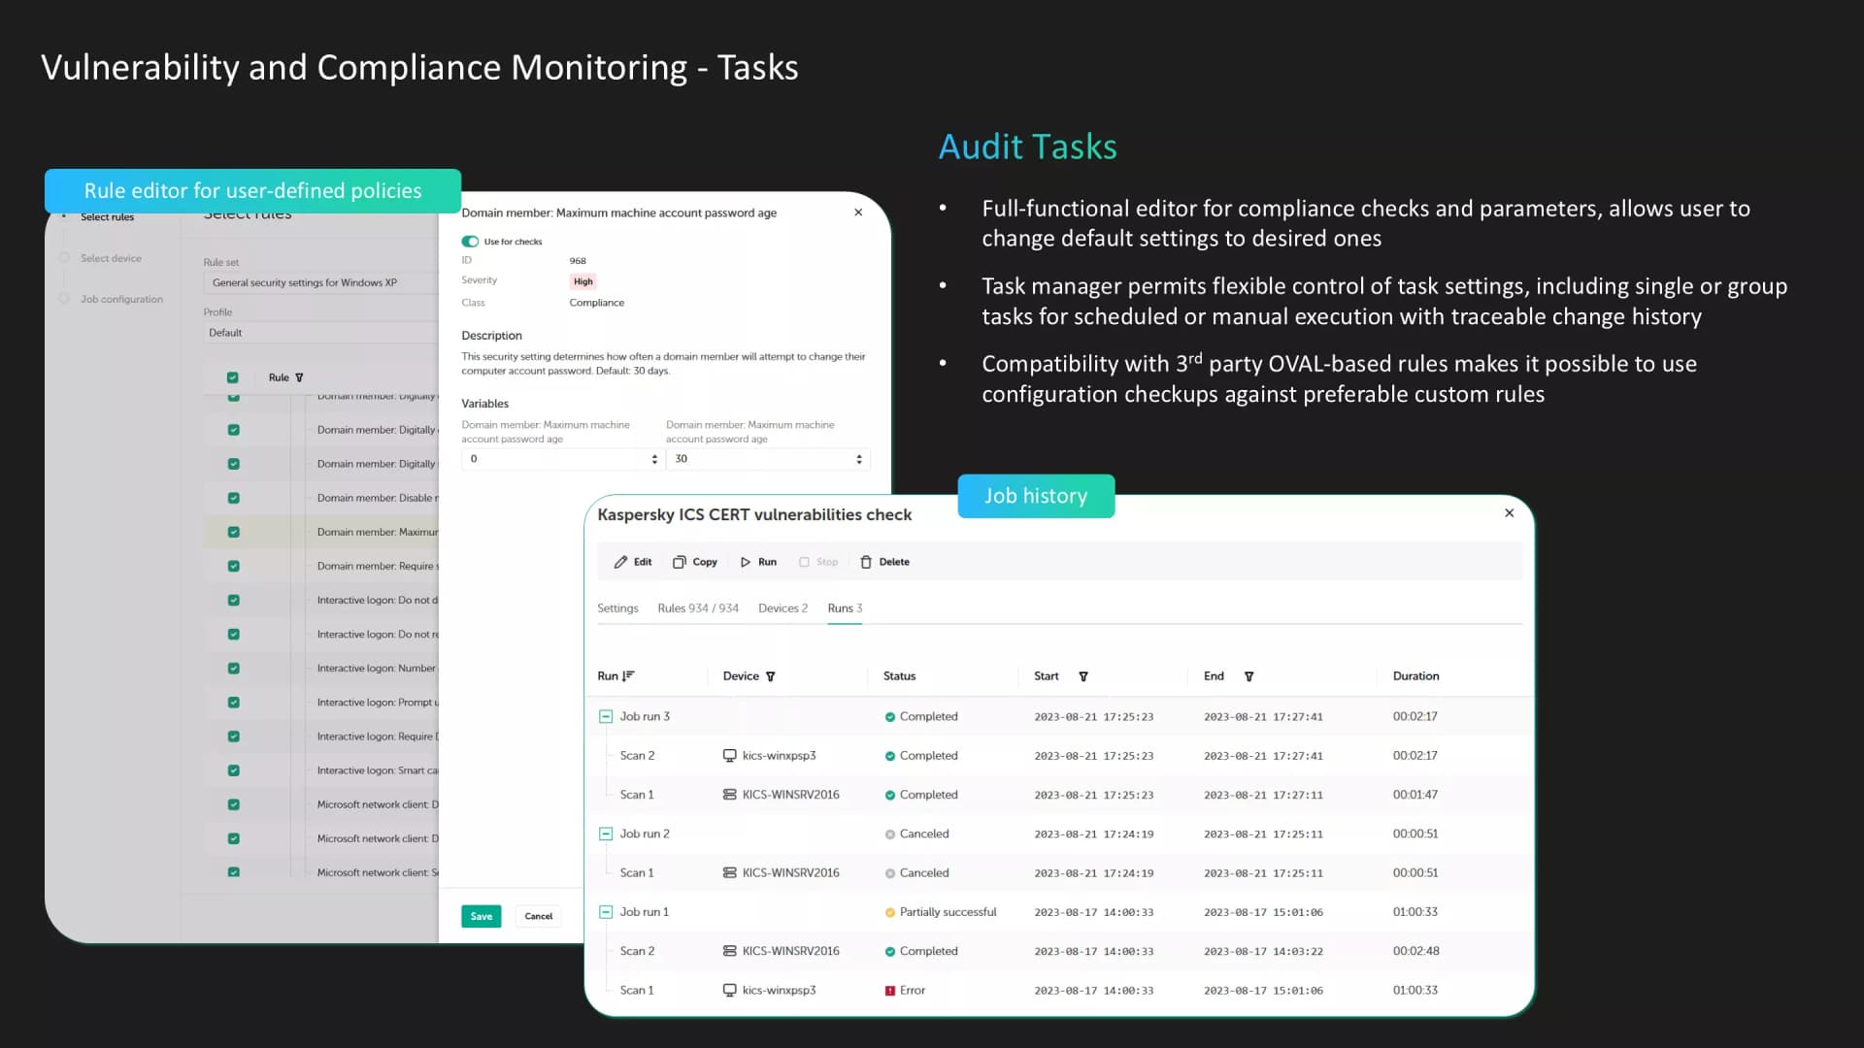Click Completed status icon of Job run 3 Scan 2
Viewport: 1864px width, 1048px height.
(889, 756)
